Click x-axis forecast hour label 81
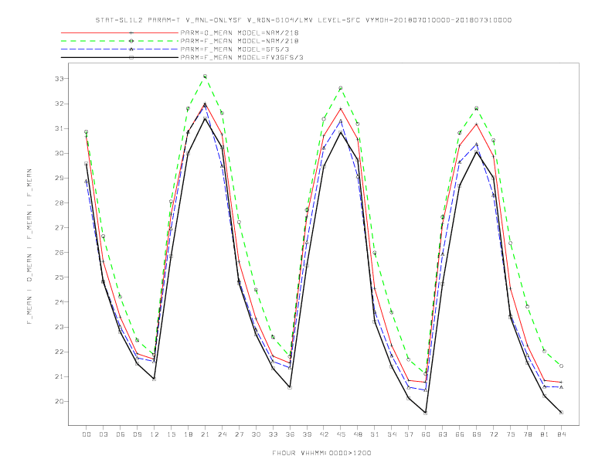Screen dimensions: 612x473 545,434
